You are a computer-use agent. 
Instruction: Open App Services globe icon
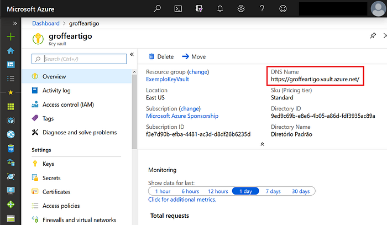11,134
